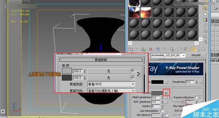Click Put to Library icon

(x=172, y=49)
